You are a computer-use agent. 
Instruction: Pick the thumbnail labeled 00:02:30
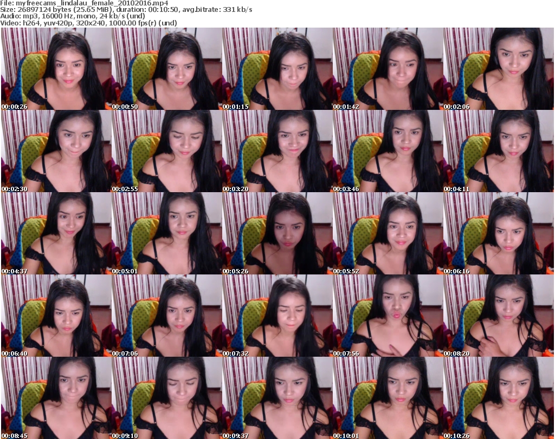click(x=56, y=151)
